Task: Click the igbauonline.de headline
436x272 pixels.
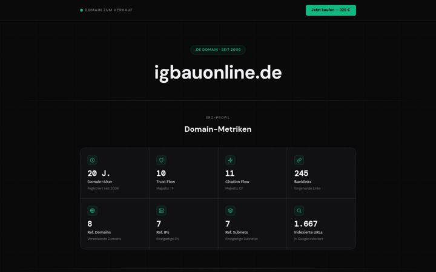Action: (218, 73)
